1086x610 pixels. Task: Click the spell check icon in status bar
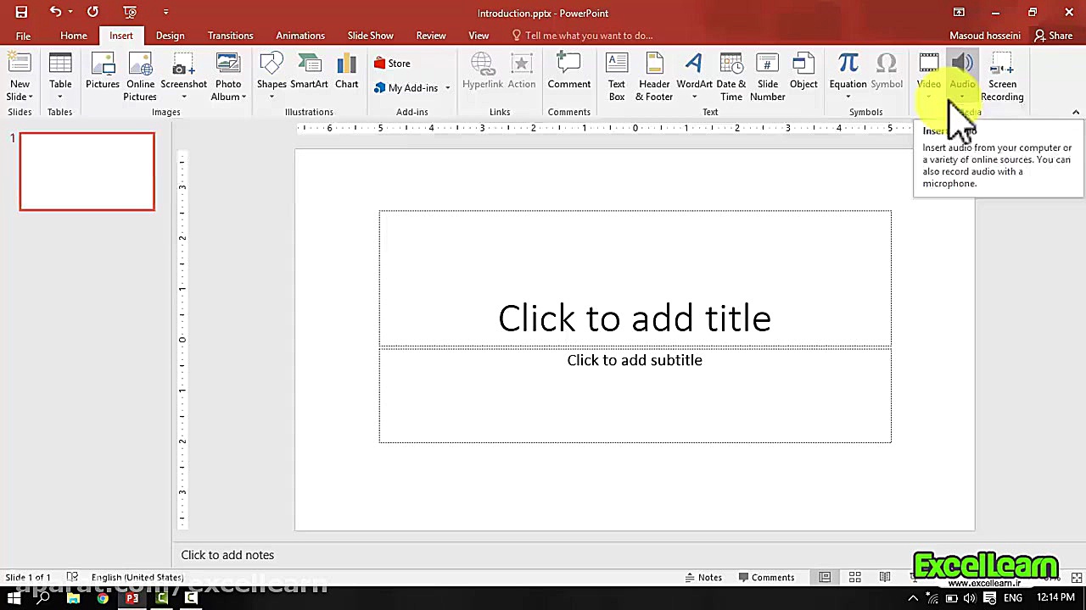click(73, 577)
